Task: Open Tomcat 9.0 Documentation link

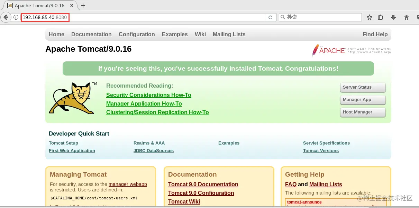Action: [203, 184]
